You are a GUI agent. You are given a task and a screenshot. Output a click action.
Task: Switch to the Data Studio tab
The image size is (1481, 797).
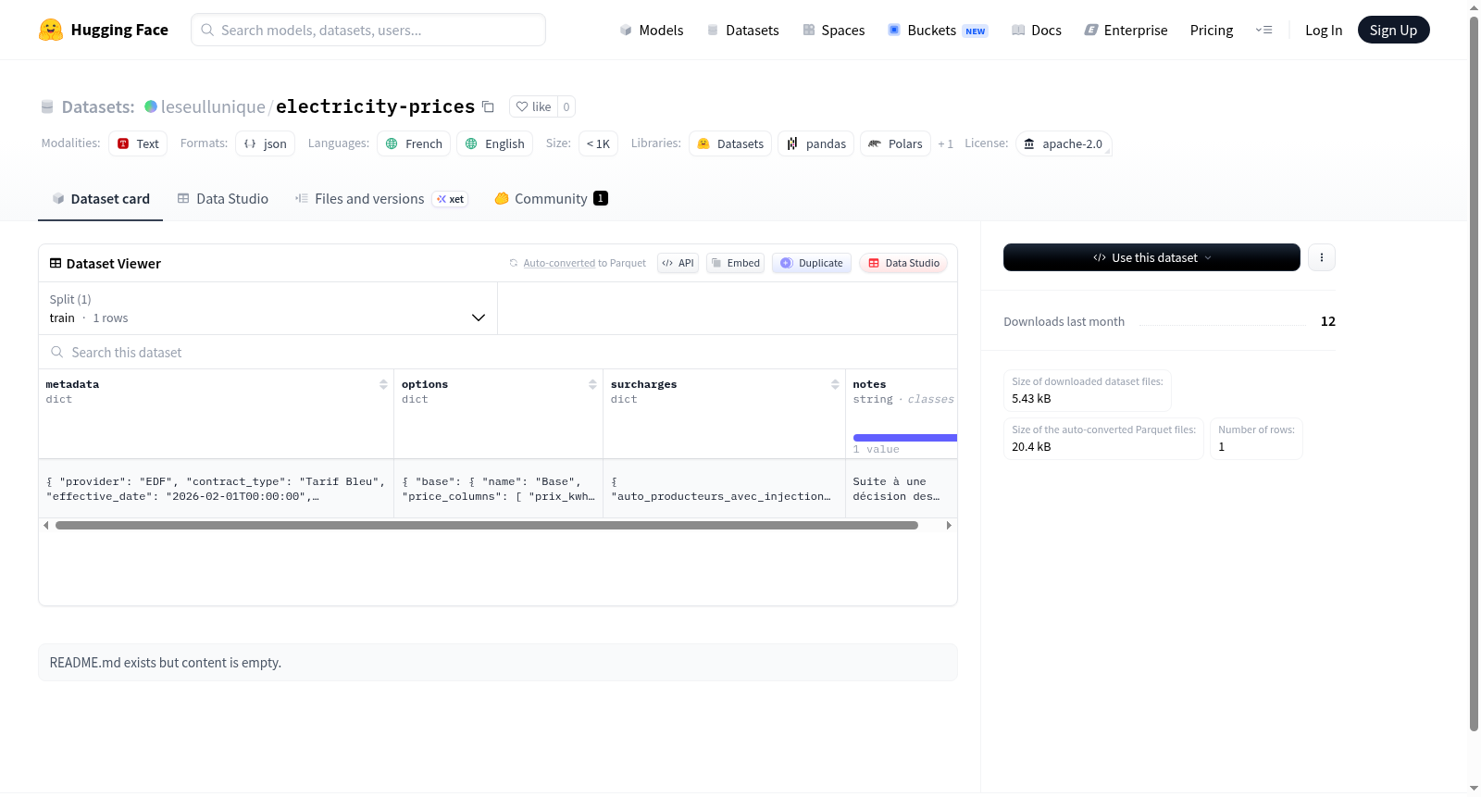(222, 198)
